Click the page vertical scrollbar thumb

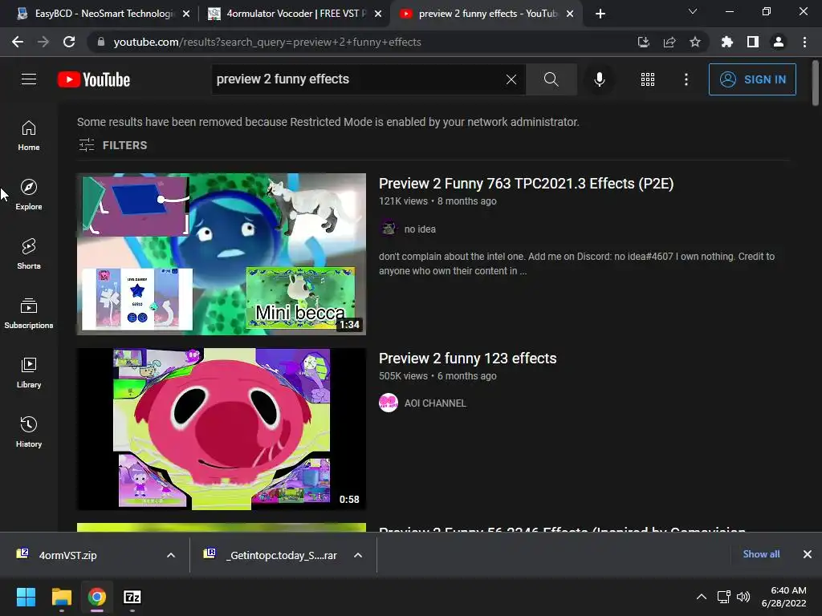(x=816, y=83)
